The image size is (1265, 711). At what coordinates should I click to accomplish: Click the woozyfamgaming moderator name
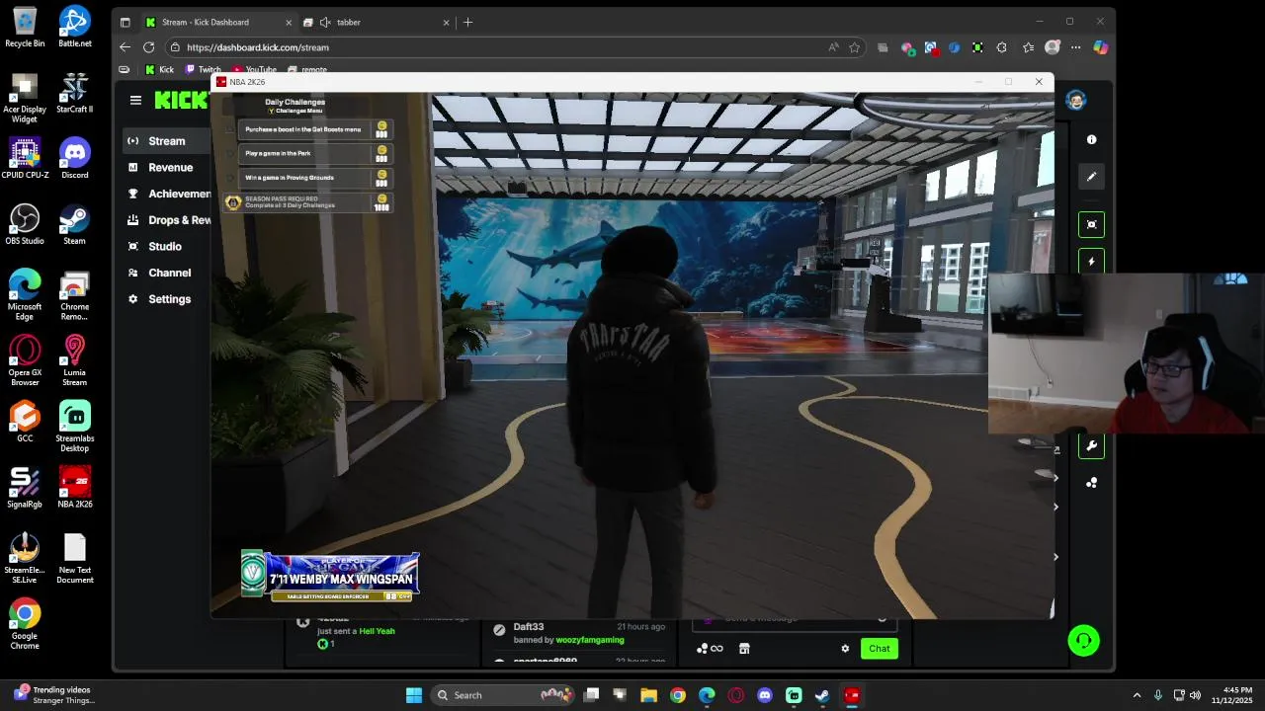tap(590, 640)
